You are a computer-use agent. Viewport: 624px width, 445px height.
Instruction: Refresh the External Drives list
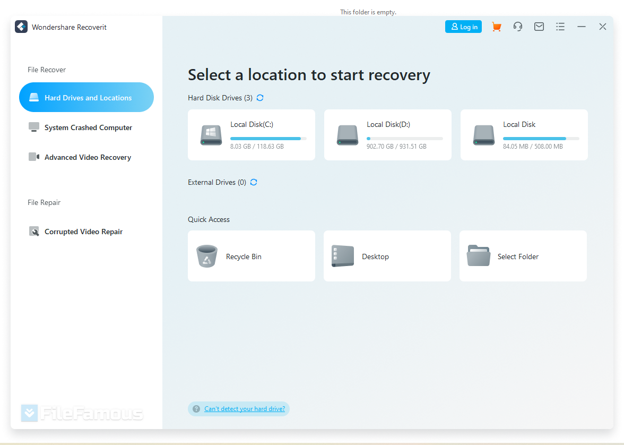point(254,182)
